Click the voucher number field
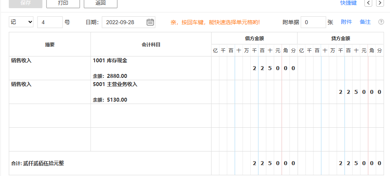This screenshot has height=176, width=390. (50, 22)
